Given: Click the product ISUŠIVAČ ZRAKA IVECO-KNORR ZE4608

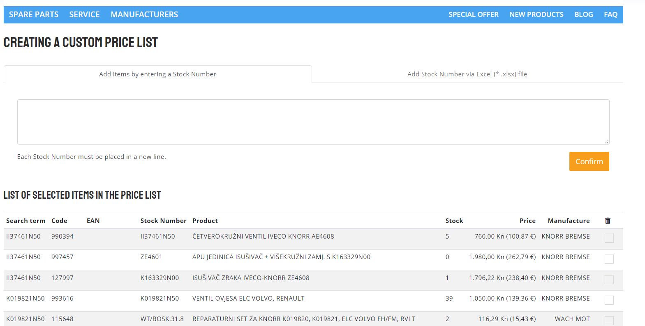Looking at the screenshot, I should (x=251, y=278).
